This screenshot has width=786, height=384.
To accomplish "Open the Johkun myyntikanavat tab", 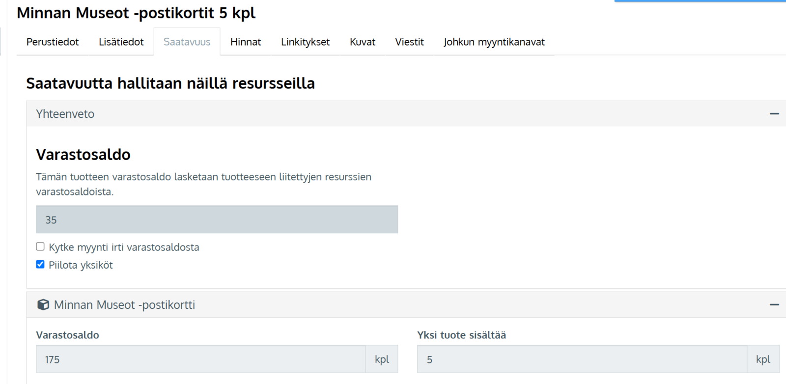I will point(494,42).
